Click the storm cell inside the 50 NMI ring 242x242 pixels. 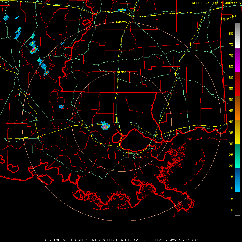(105, 126)
